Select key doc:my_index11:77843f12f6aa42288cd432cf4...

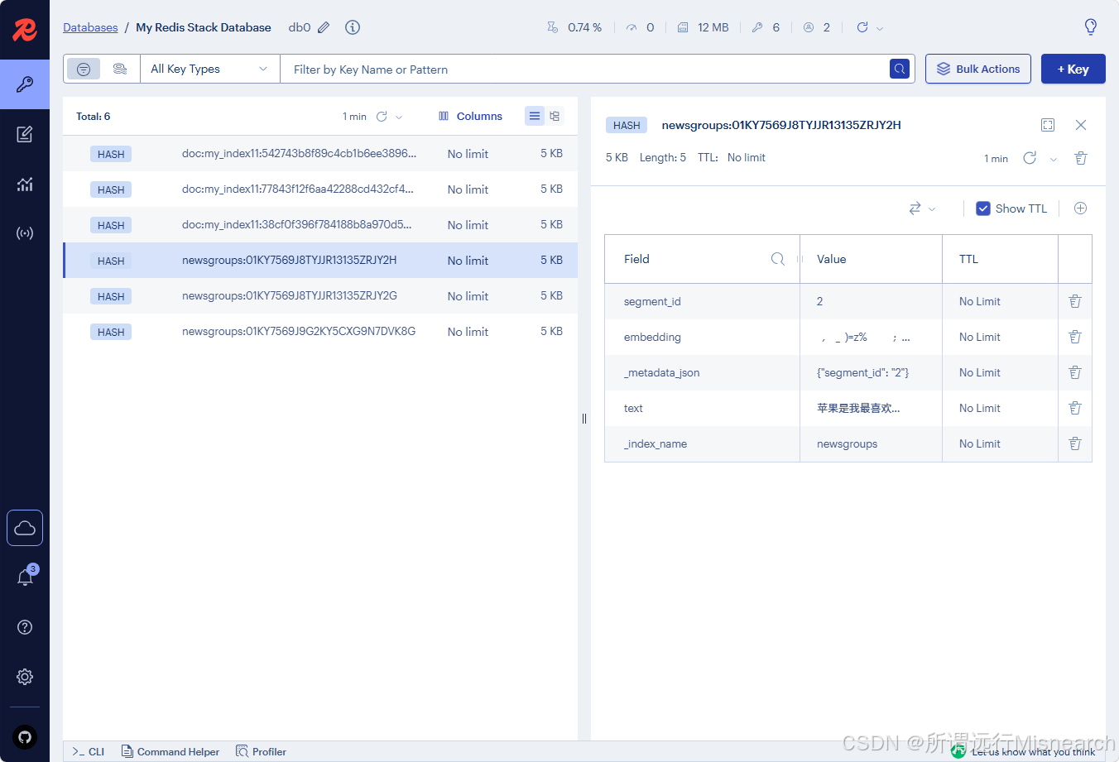point(320,189)
